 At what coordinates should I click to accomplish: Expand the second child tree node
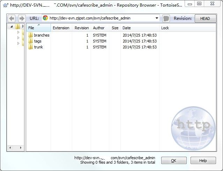(x=18, y=38)
